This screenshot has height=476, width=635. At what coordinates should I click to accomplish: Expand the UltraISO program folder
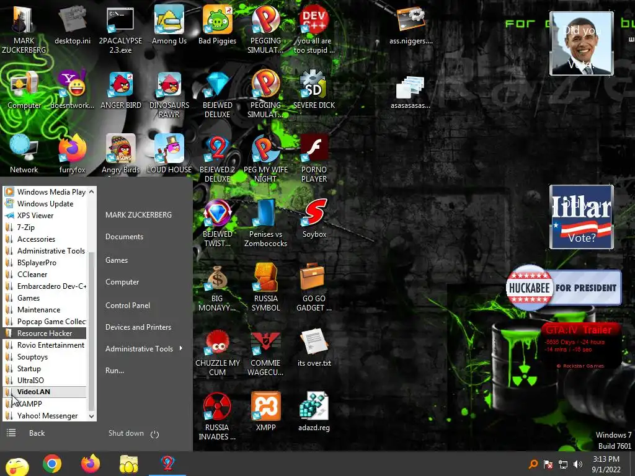click(45, 381)
